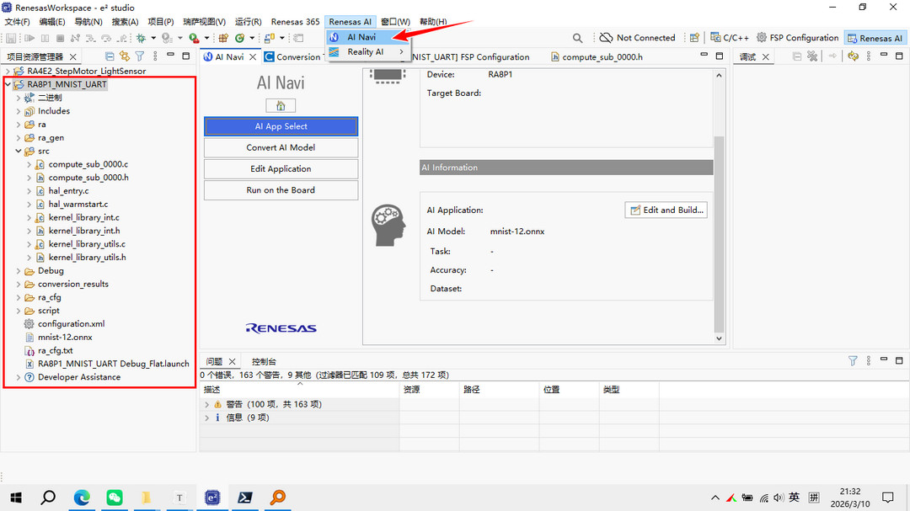Screen dimensions: 910x511
Task: Expand the 警告 group in Problems
Action: 206,404
